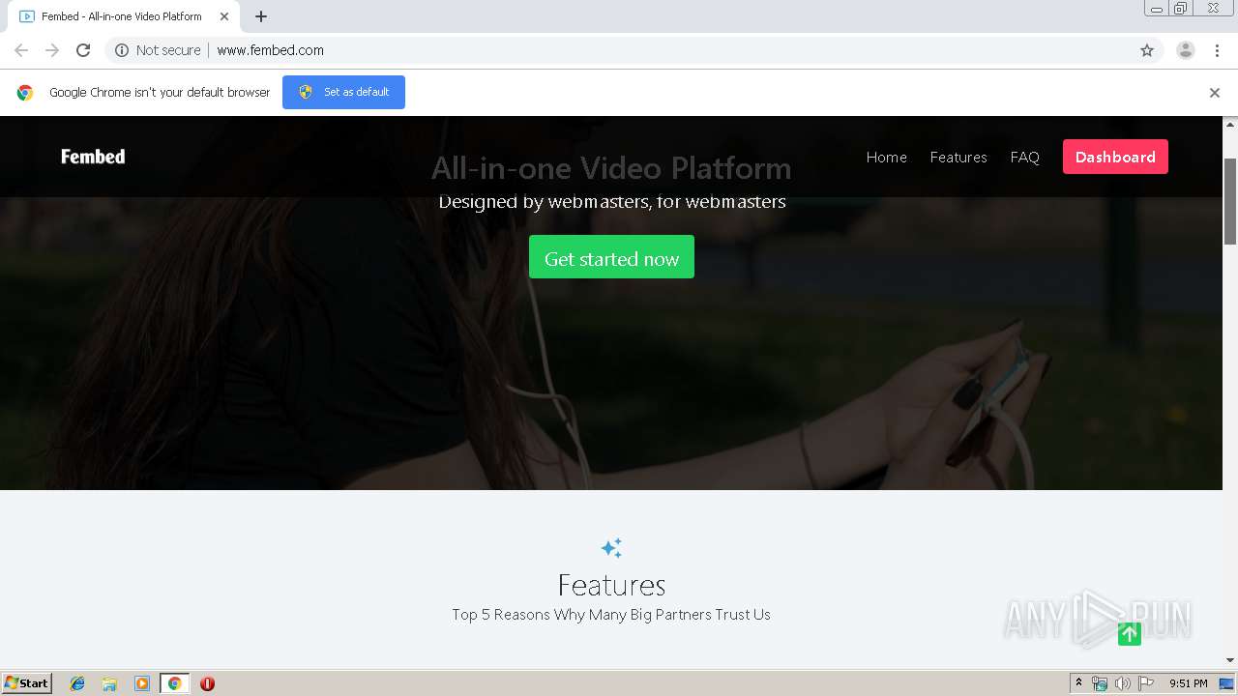Open the Home navigation link
The height and width of the screenshot is (696, 1238).
pos(886,157)
